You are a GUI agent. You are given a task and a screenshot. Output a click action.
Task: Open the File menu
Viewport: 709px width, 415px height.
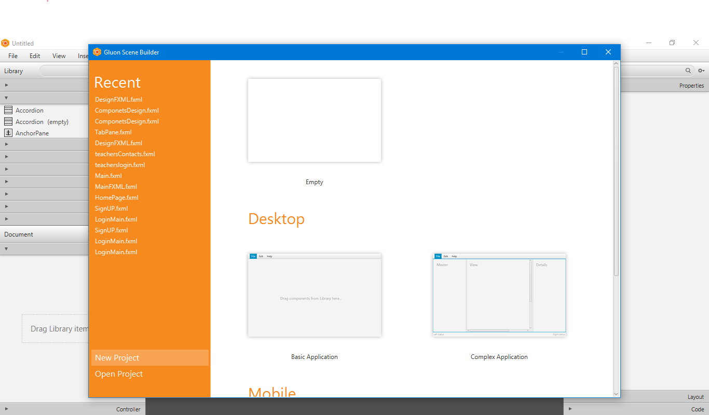[x=12, y=56]
